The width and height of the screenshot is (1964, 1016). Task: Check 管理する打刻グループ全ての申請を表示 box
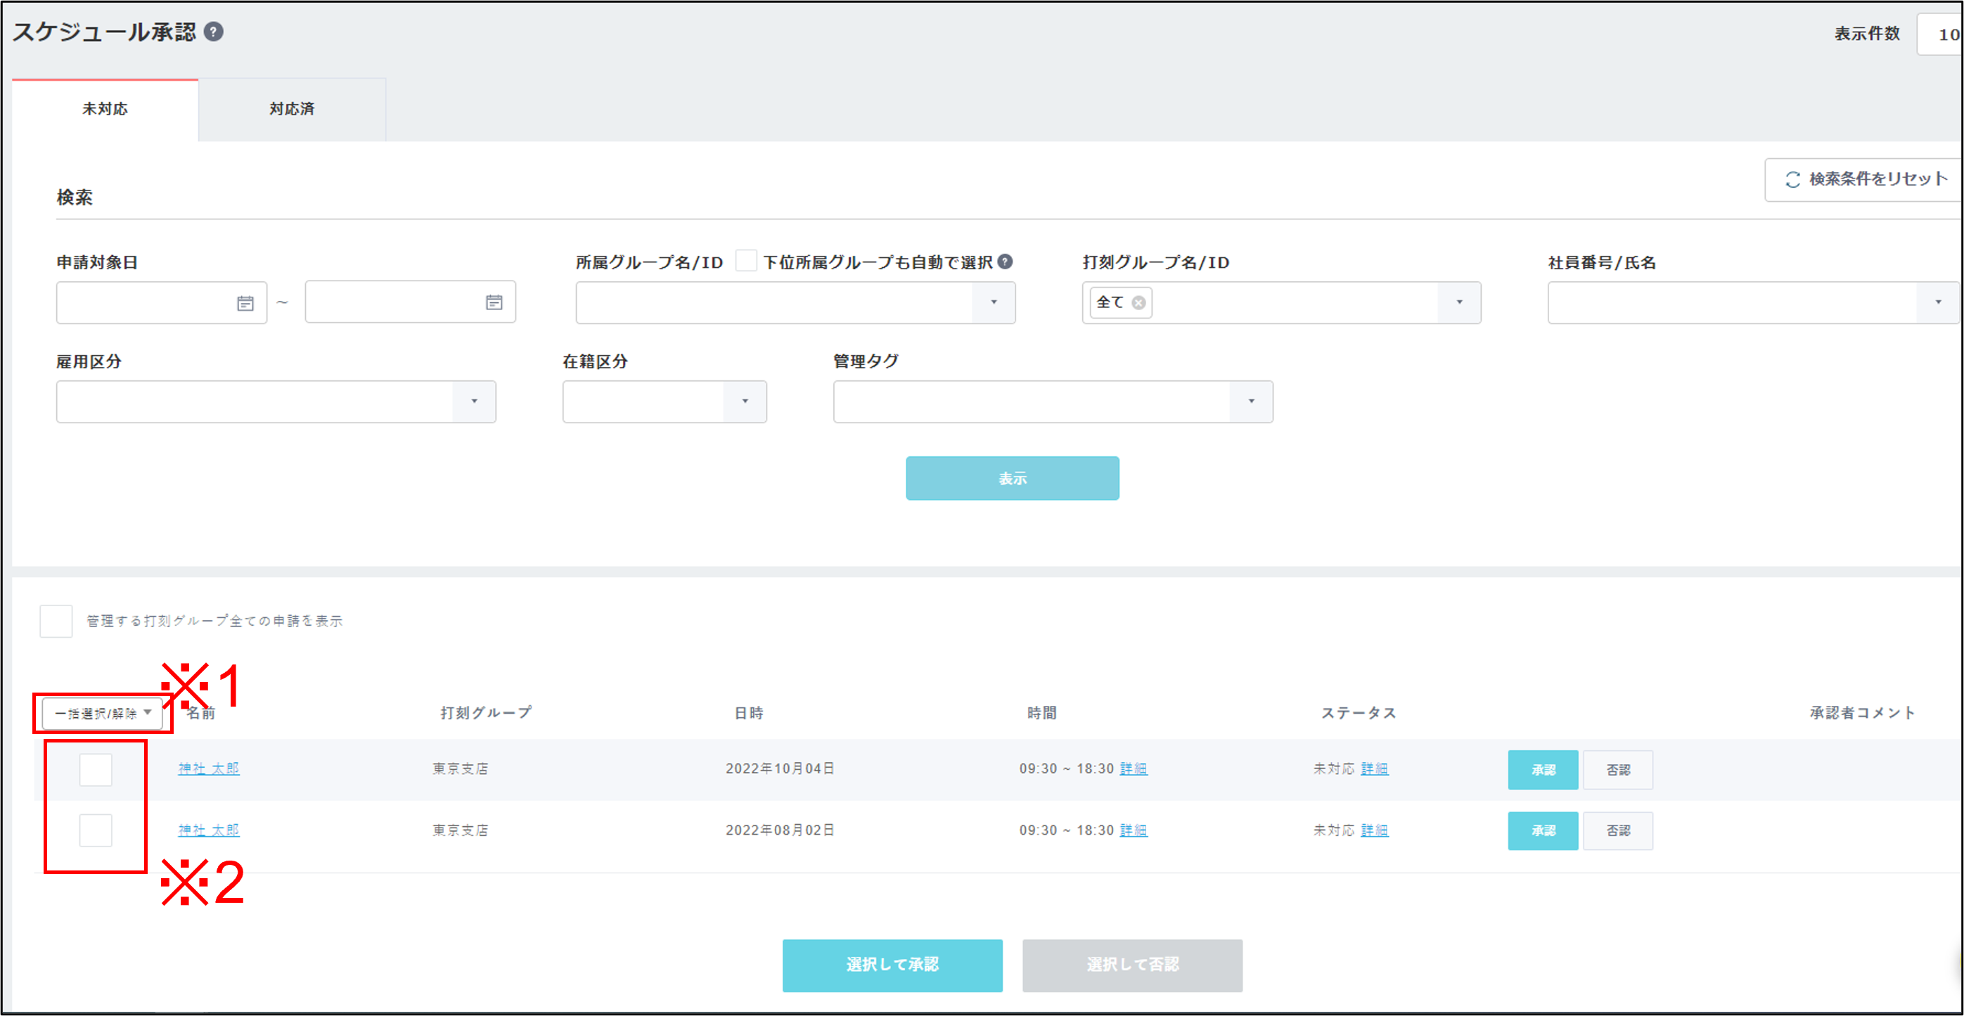(x=56, y=621)
